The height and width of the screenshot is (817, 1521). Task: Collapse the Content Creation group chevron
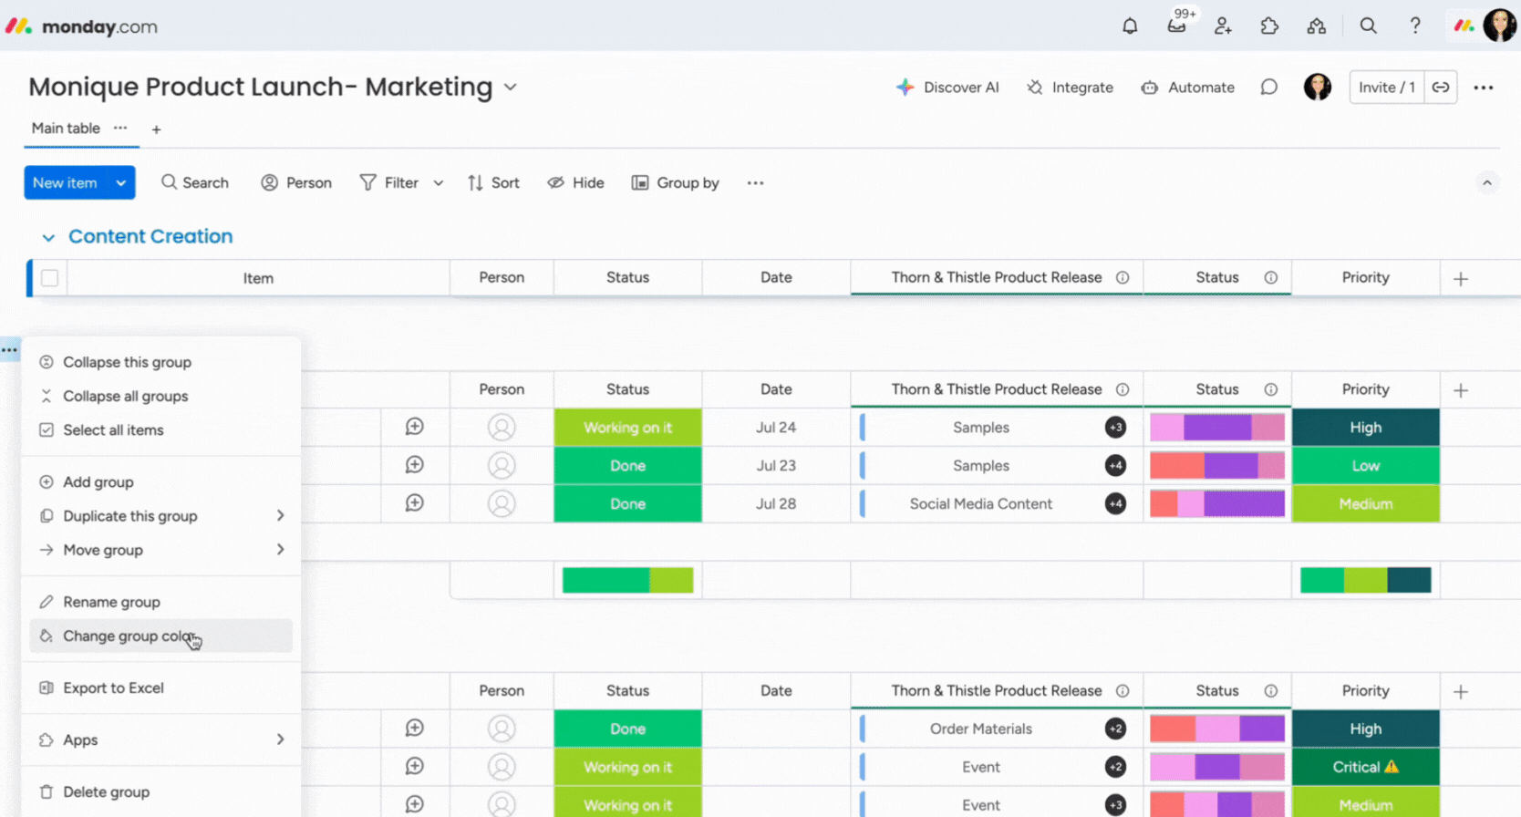tap(48, 237)
